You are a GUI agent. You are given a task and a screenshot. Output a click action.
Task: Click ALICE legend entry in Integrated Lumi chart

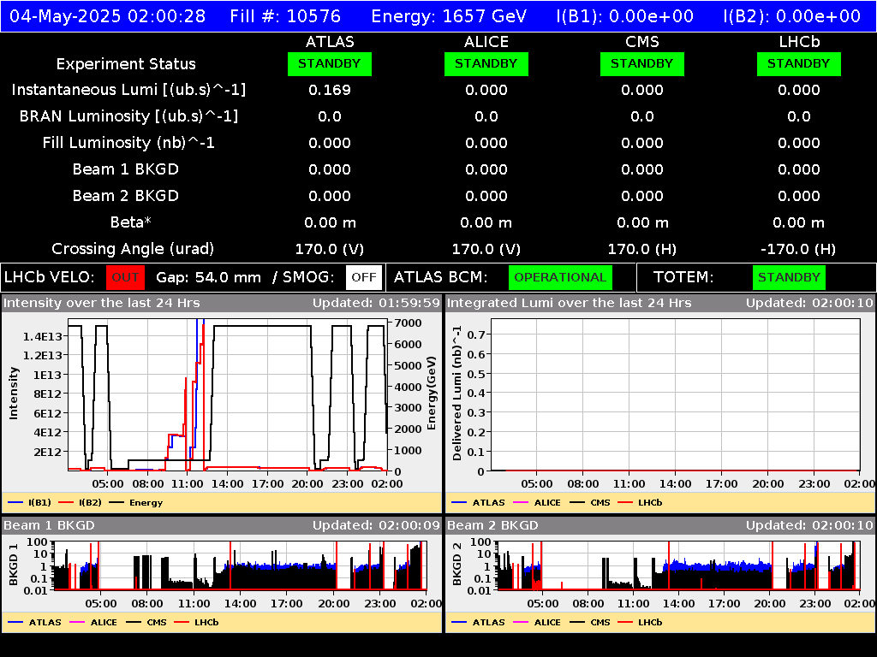coord(537,503)
